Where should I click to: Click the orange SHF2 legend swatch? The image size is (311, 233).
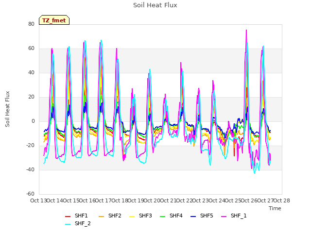tap(102, 216)
